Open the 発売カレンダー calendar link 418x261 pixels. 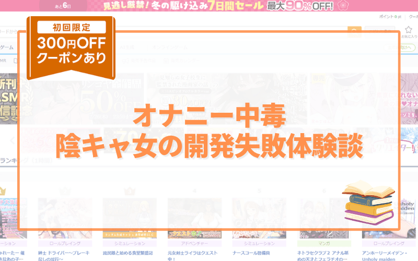coord(182,61)
